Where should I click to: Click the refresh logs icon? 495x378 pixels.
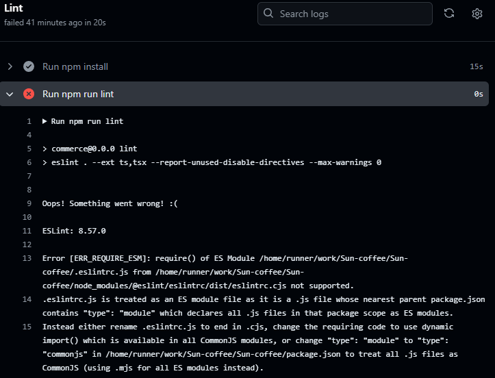click(449, 13)
